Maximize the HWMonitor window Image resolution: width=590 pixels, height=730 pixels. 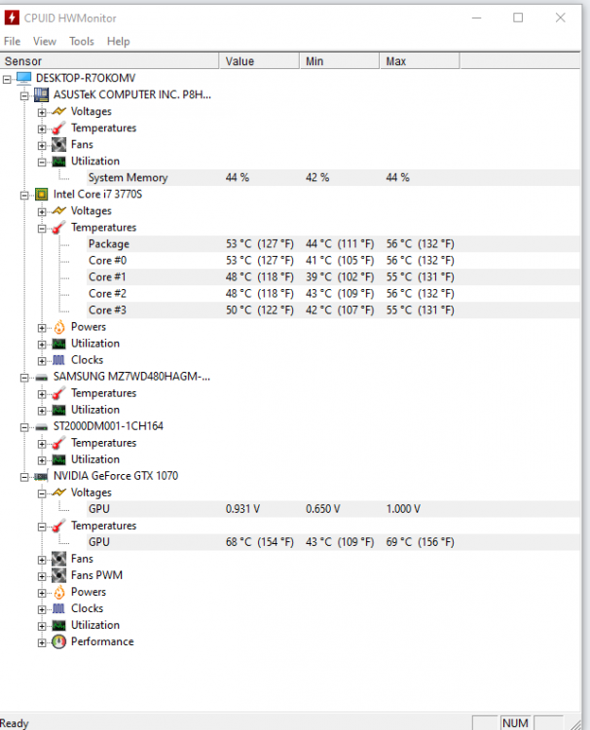point(518,18)
